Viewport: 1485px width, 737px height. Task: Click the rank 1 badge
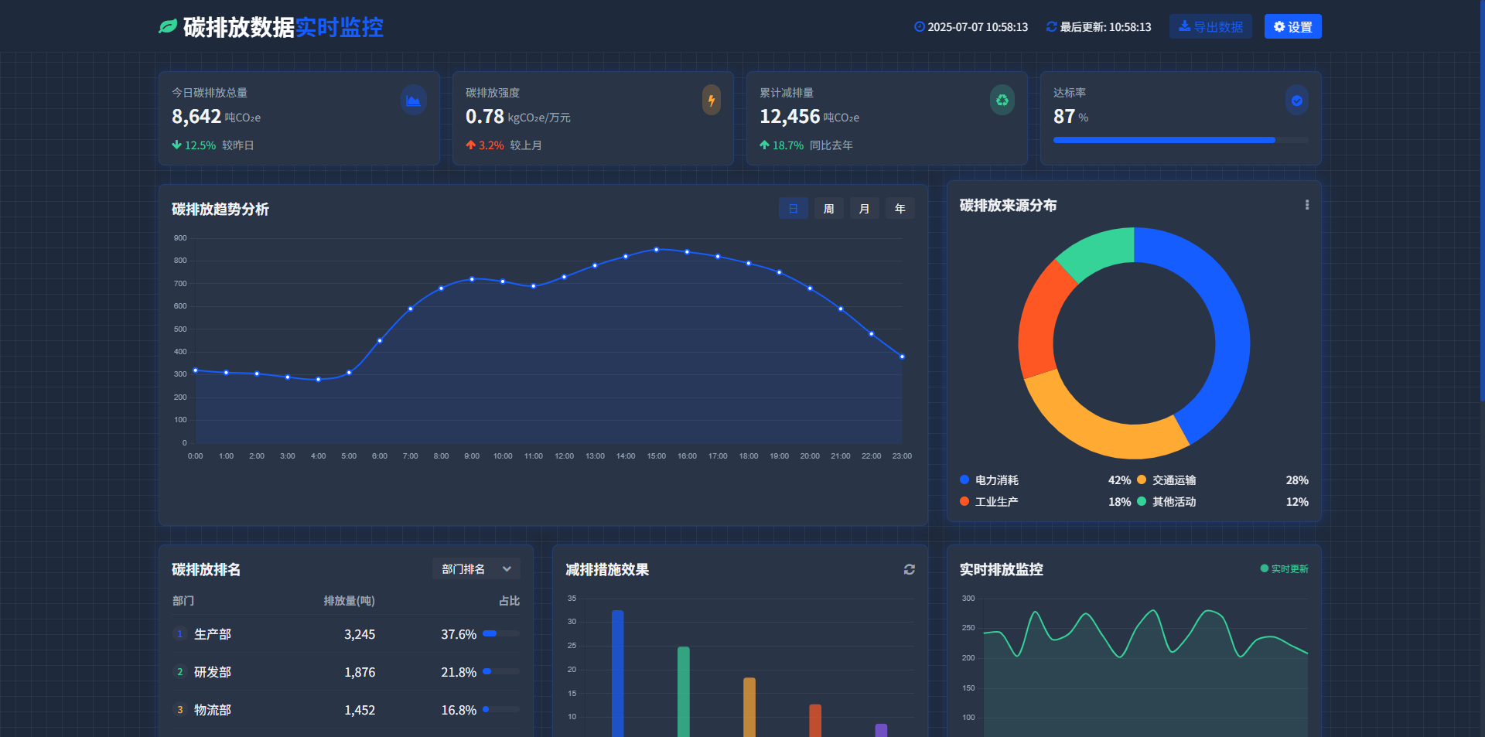[x=180, y=634]
